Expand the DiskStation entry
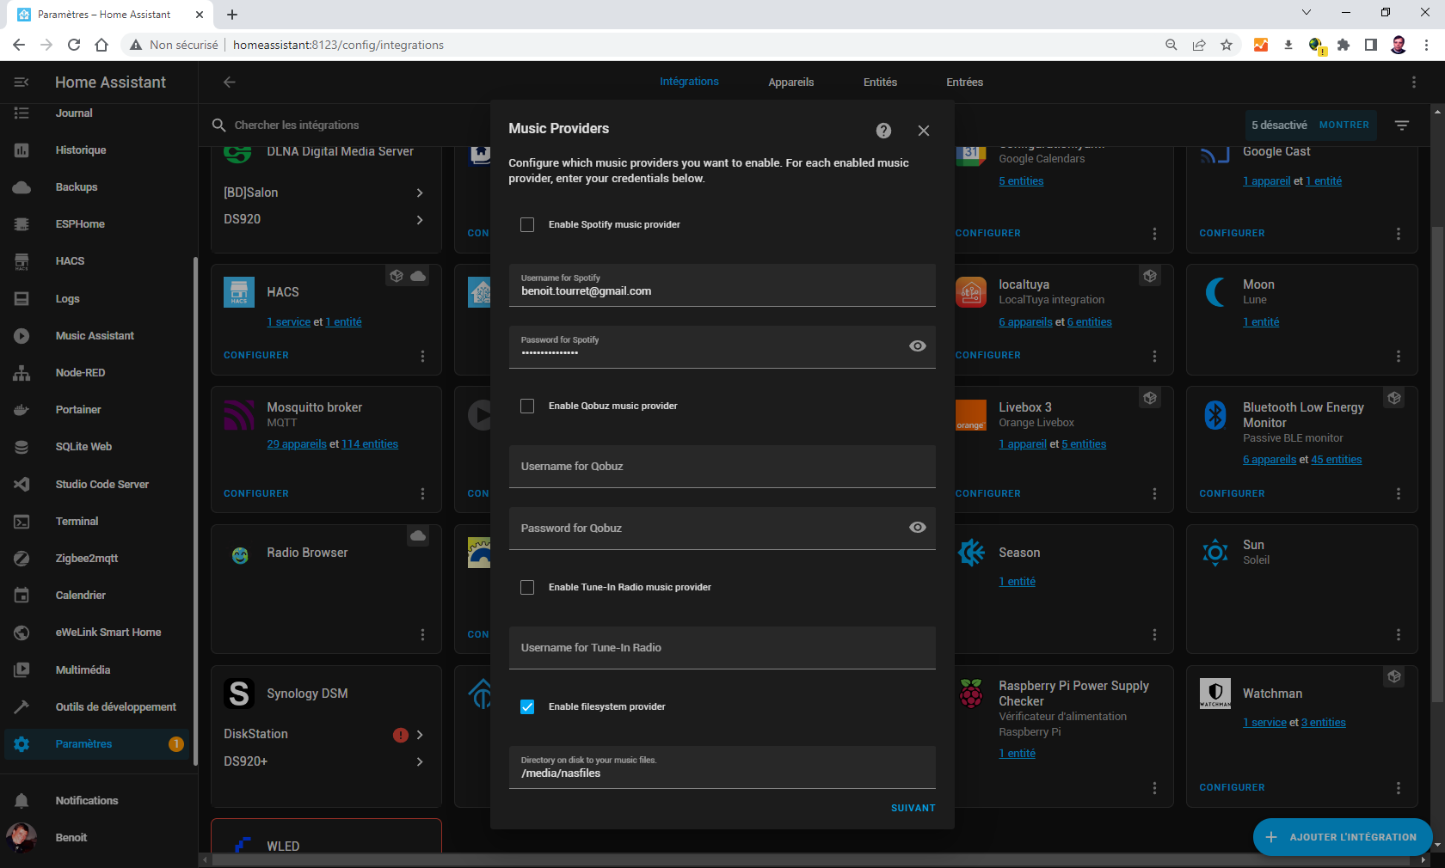The height and width of the screenshot is (868, 1445). [x=325, y=735]
